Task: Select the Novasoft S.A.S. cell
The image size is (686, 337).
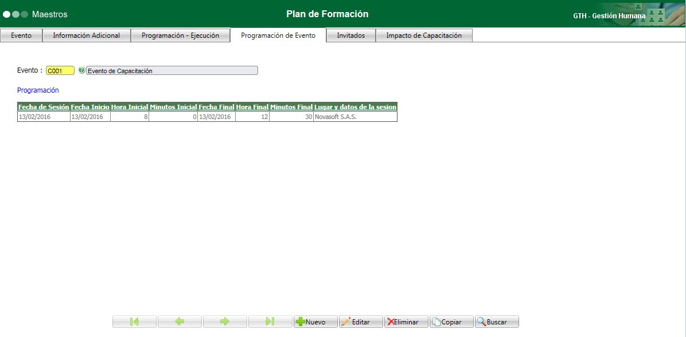Action: tap(355, 117)
